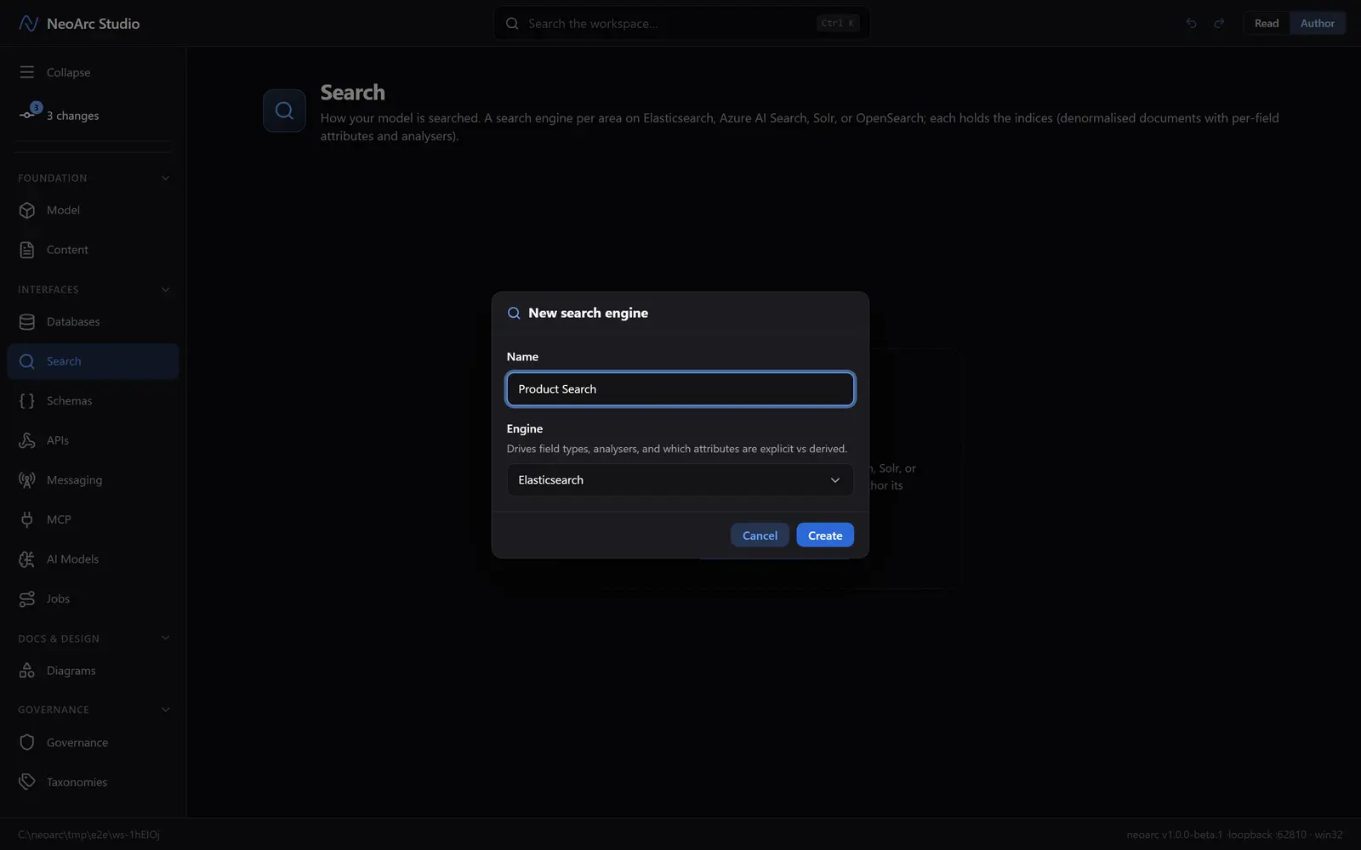Click the Jobs workflow icon

(27, 598)
